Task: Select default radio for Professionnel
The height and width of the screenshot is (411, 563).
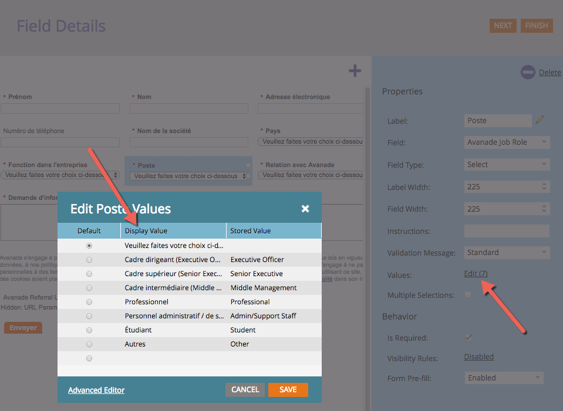Action: click(x=89, y=302)
